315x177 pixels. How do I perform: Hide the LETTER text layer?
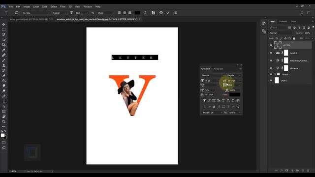[x=271, y=45]
